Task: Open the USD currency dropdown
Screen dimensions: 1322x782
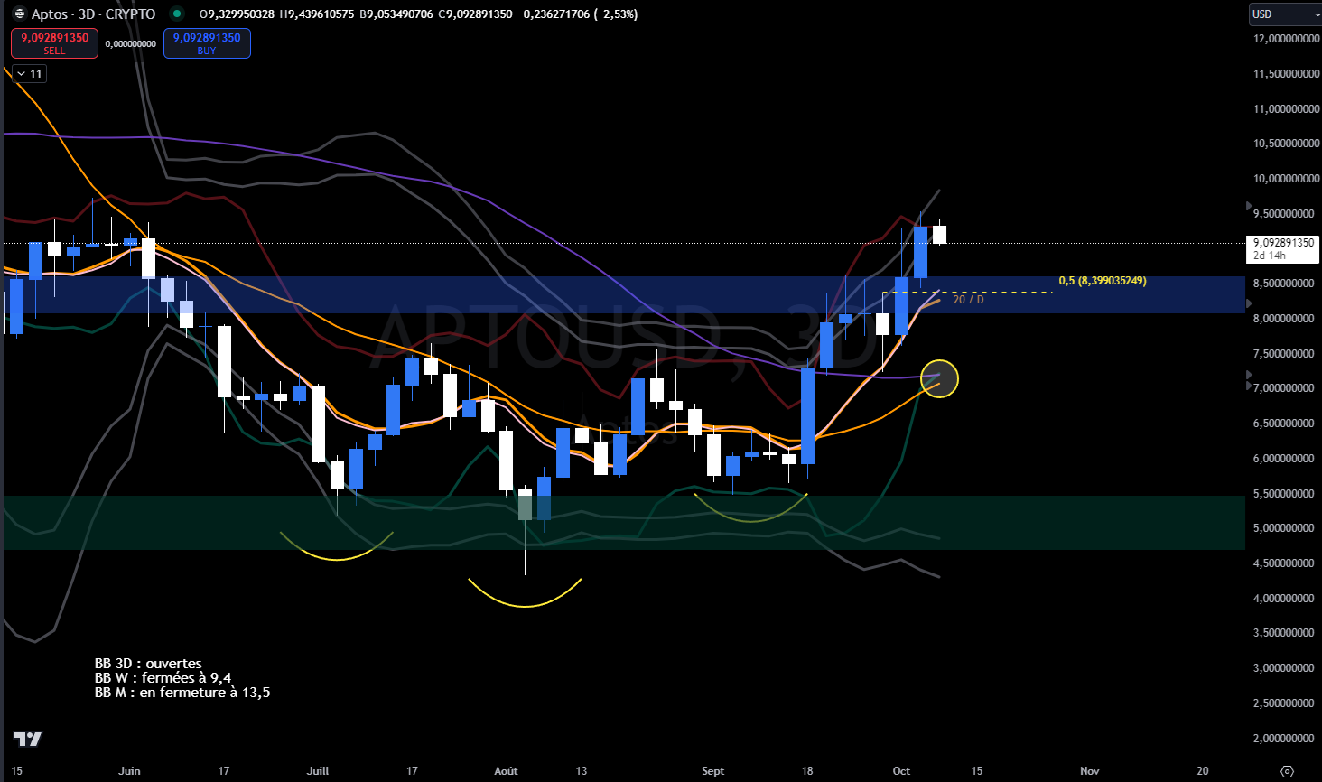Action: [x=1284, y=14]
